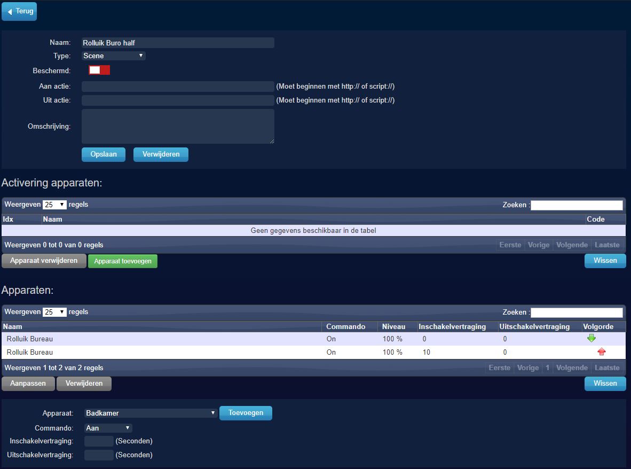
Task: Select Rolluik Bureau row with delay 10
Action: 313,352
